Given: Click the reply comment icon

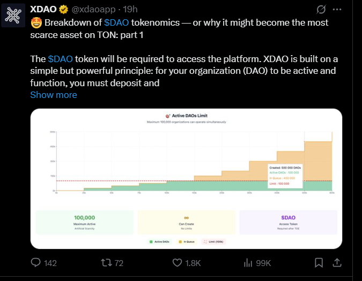Looking at the screenshot, I should tap(36, 263).
